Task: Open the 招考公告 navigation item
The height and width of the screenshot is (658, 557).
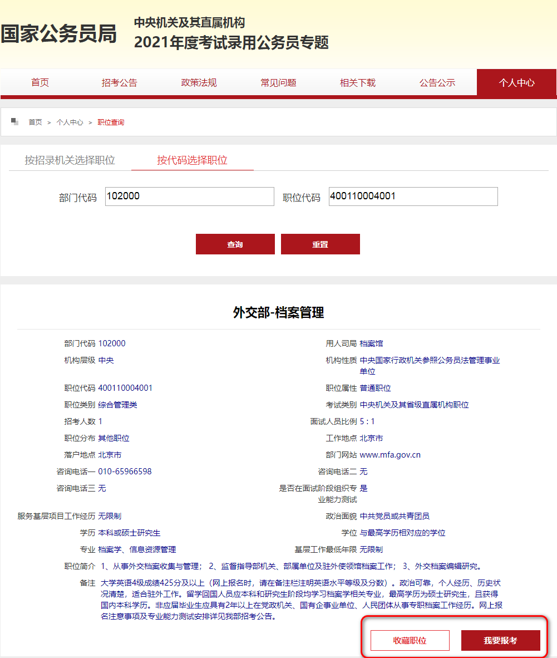Action: coord(119,82)
